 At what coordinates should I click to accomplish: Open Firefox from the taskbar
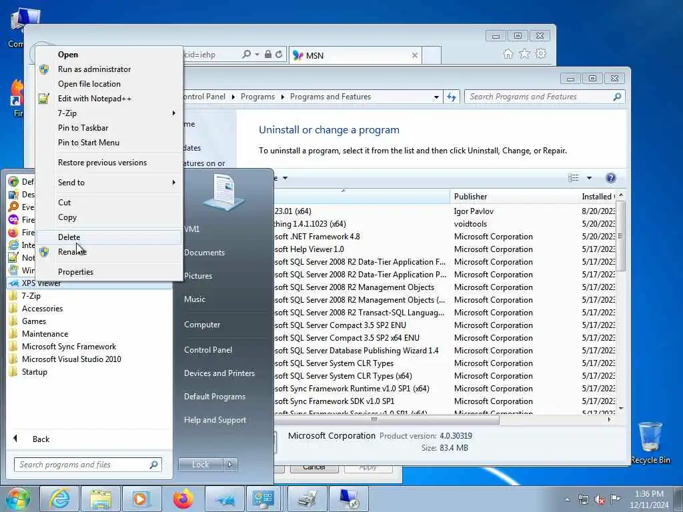coord(183,499)
